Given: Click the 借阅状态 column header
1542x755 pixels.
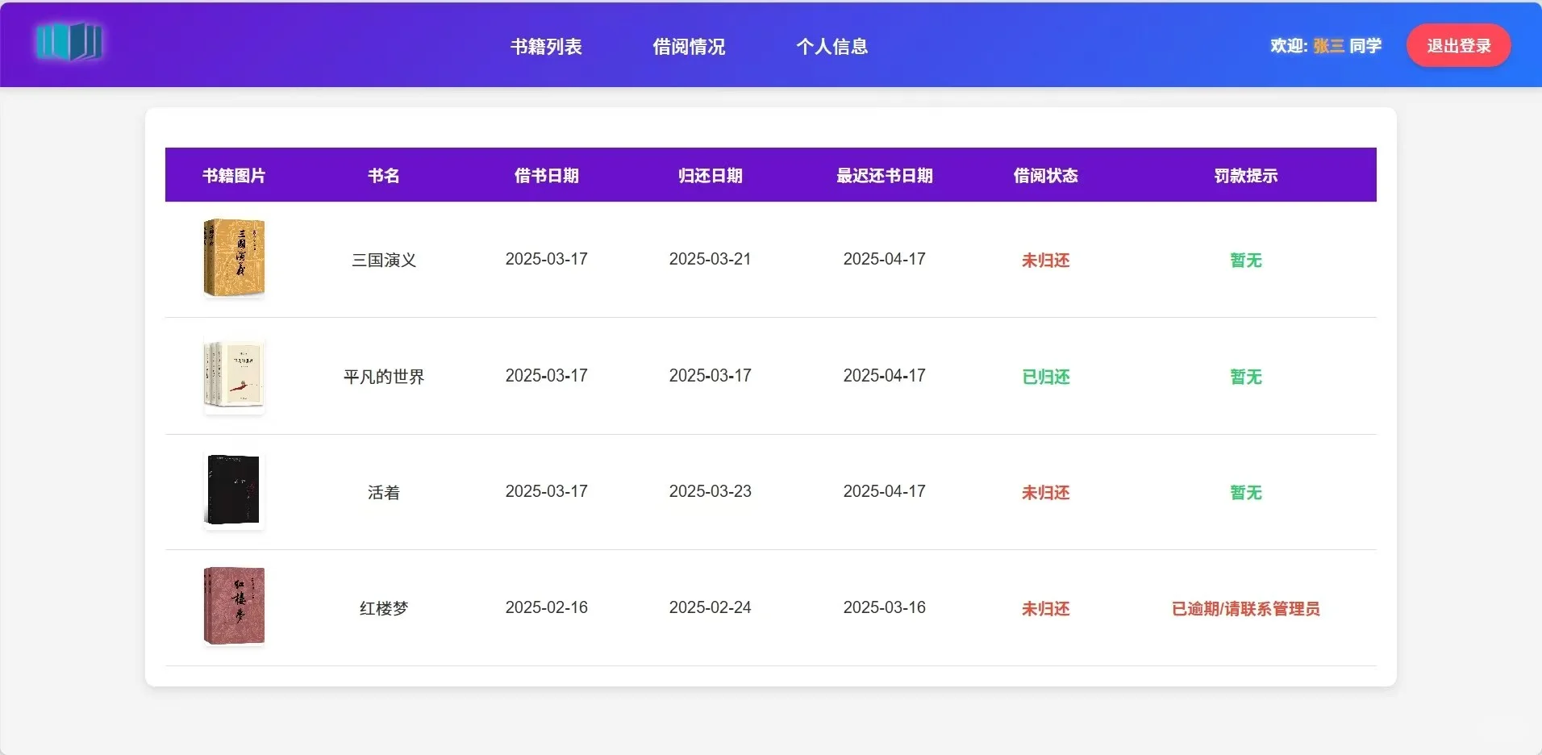Looking at the screenshot, I should [x=1045, y=176].
